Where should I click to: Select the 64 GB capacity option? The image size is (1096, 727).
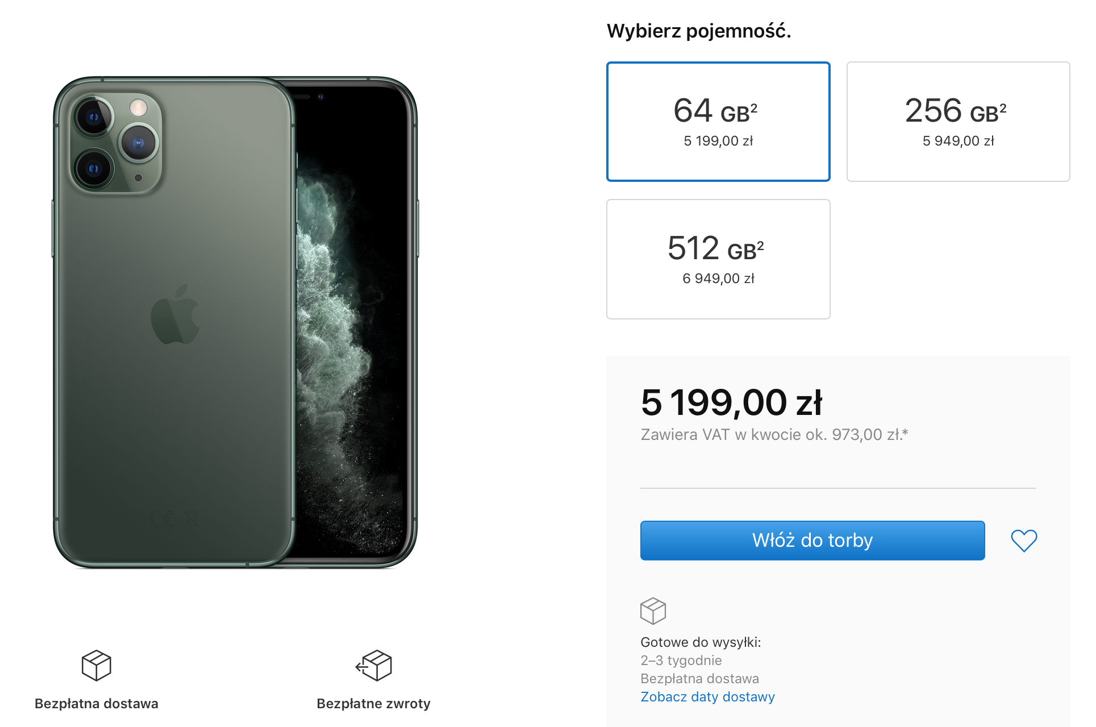(718, 122)
